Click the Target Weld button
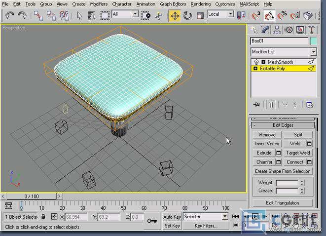Image resolution: width=326 pixels, height=236 pixels. (298, 153)
